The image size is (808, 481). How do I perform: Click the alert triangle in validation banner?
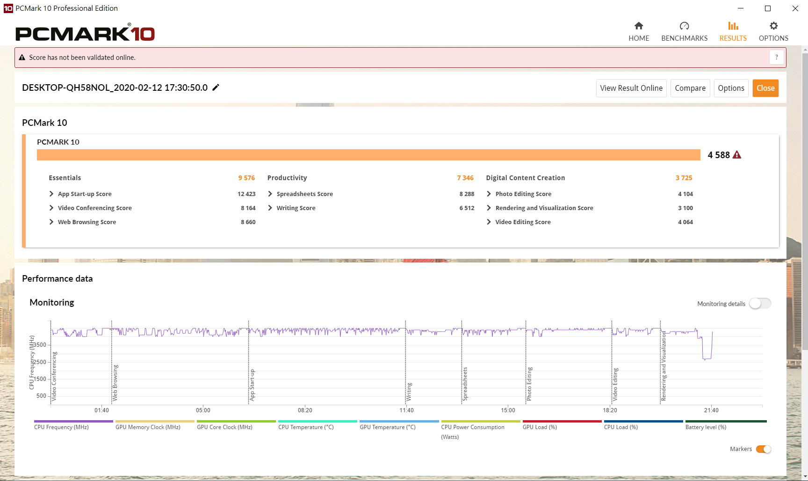tap(22, 58)
